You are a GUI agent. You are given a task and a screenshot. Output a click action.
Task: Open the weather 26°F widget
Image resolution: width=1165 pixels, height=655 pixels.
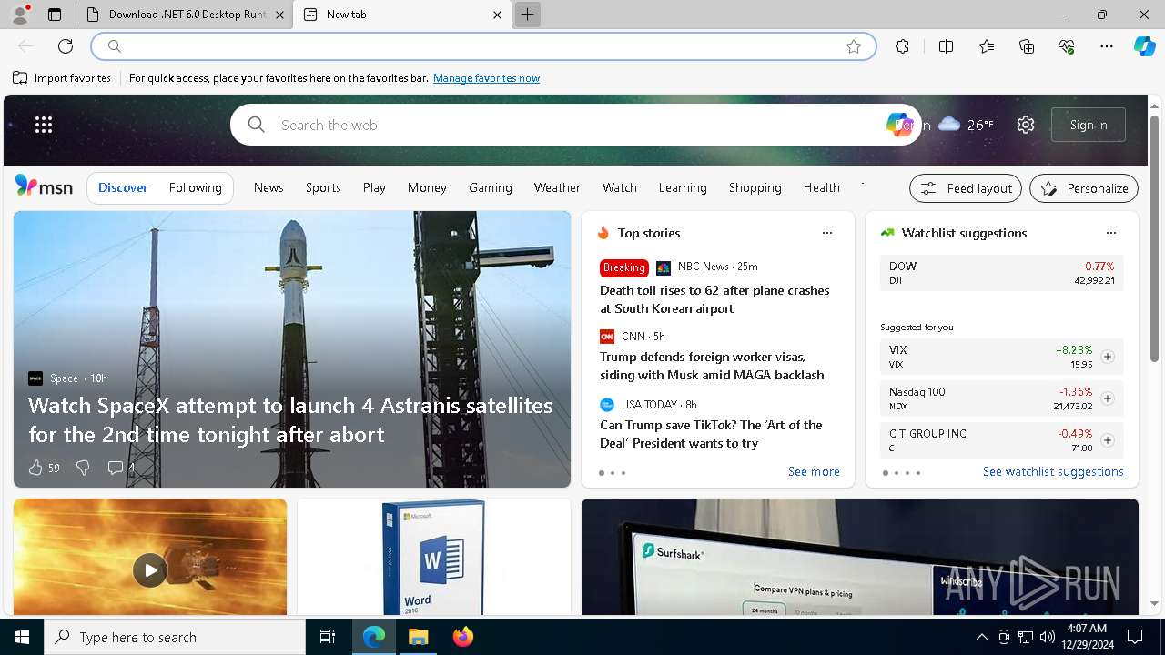(966, 125)
